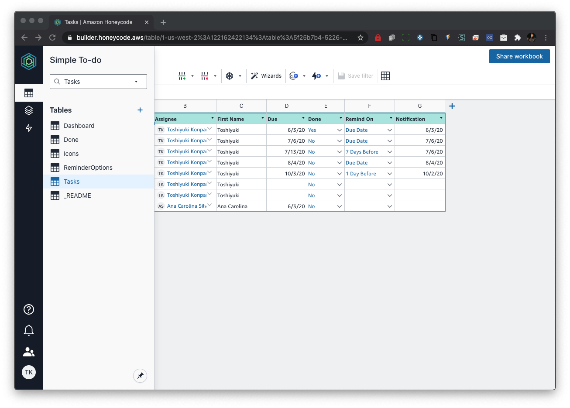This screenshot has width=570, height=408.
Task: Click the Simple To-do workbook title
Action: pyautogui.click(x=76, y=60)
